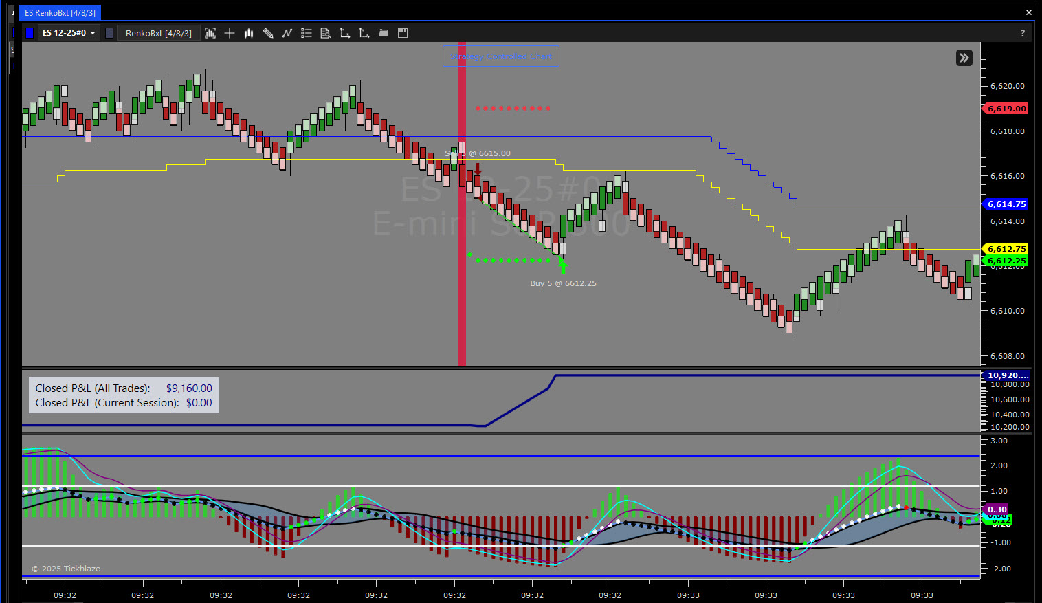
Task: Open the candlestick chart style icon
Action: click(x=249, y=33)
